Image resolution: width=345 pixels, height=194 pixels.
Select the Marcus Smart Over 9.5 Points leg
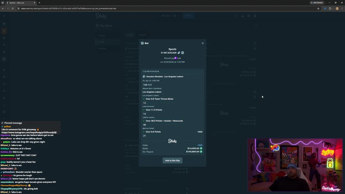tap(153, 132)
